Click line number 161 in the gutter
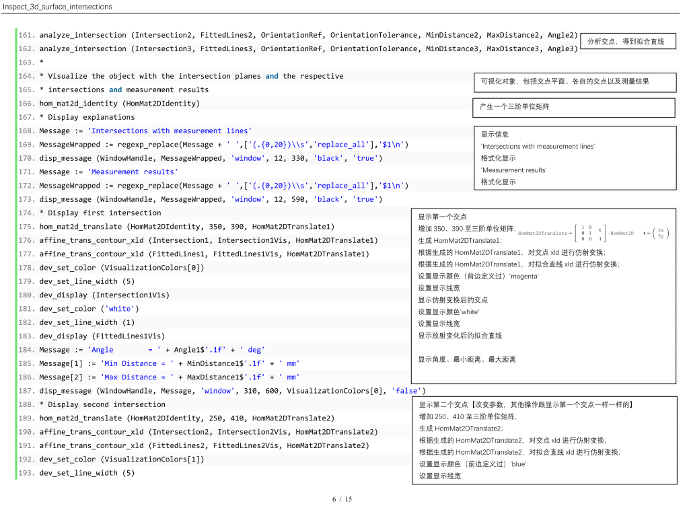Viewport: 689px width, 514px height. click(27, 35)
